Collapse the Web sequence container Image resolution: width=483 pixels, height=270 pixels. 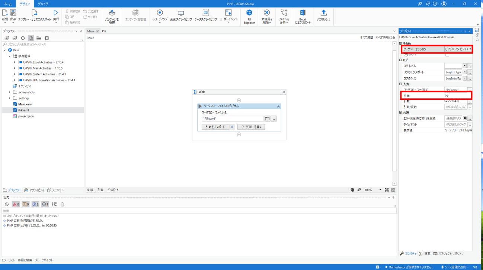point(284,92)
